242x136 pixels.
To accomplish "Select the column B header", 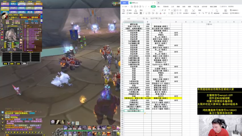I will click(147, 22).
